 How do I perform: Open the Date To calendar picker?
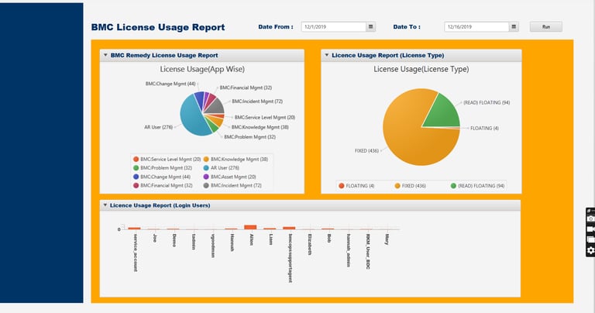click(514, 27)
